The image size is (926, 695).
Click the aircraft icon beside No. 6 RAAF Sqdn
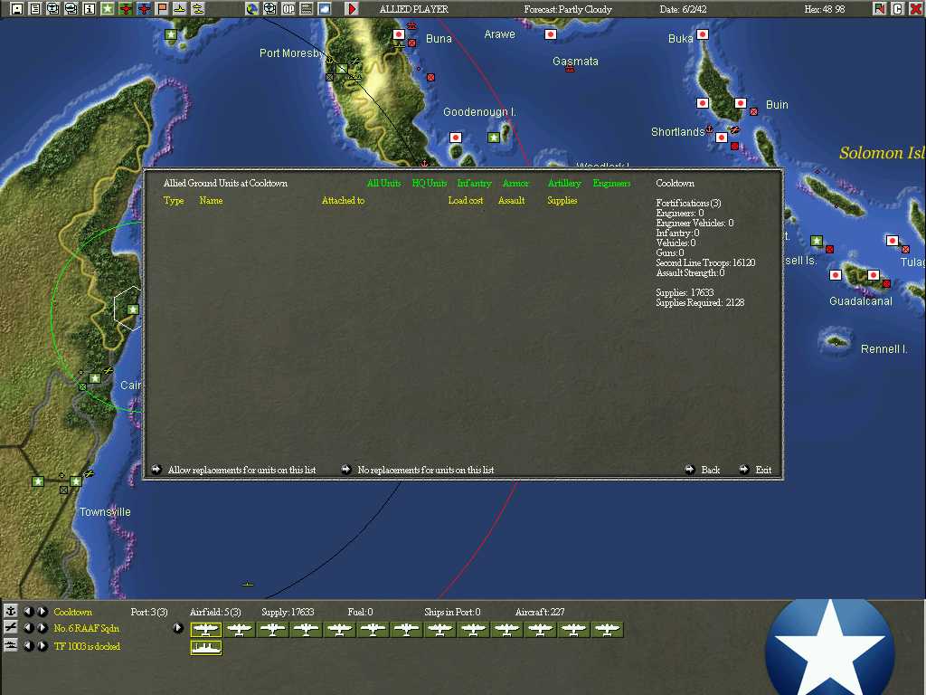point(10,628)
